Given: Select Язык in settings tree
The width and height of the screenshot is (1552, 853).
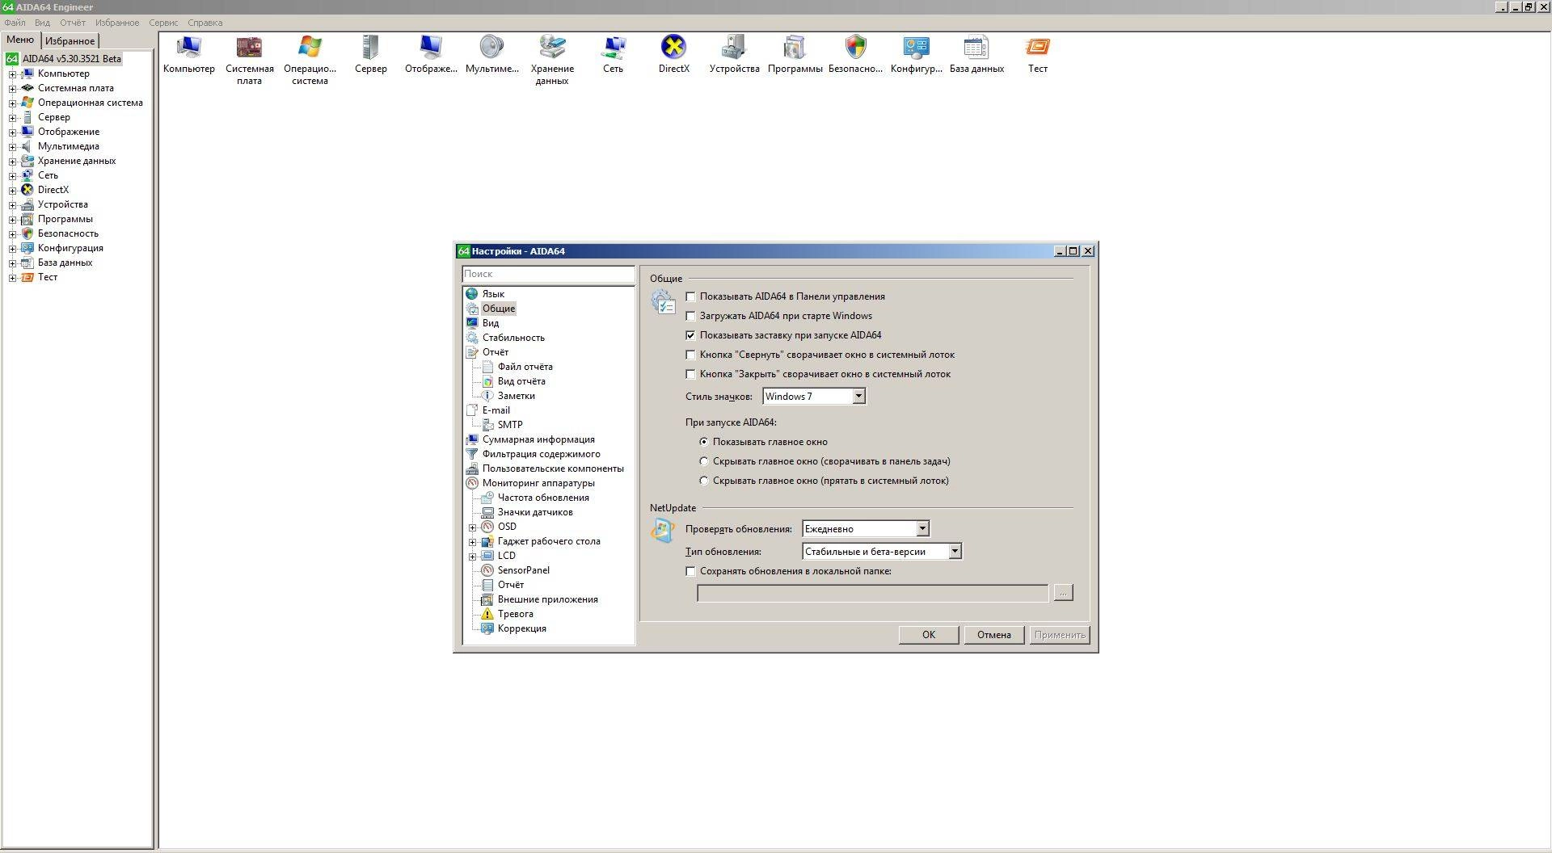Looking at the screenshot, I should [493, 294].
